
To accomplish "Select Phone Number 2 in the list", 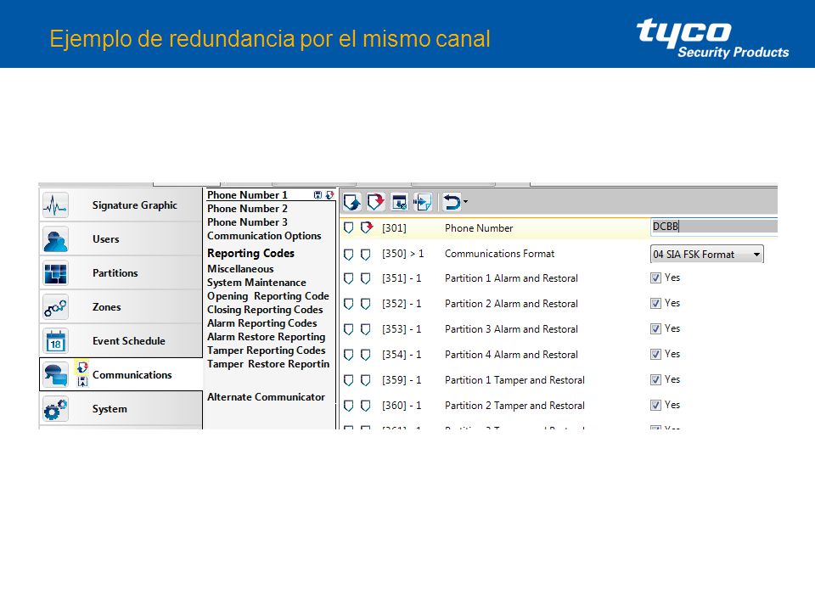I will click(x=247, y=209).
